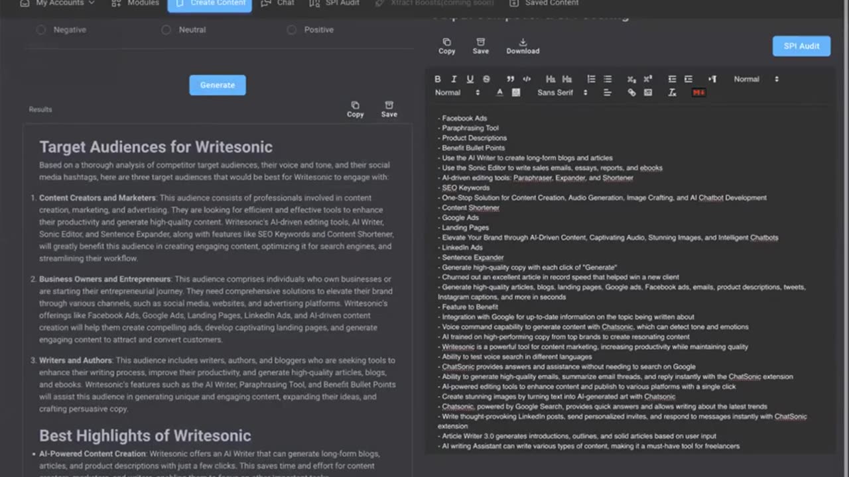
Task: Click 'Writers and Authors' bold text
Action: 76,360
